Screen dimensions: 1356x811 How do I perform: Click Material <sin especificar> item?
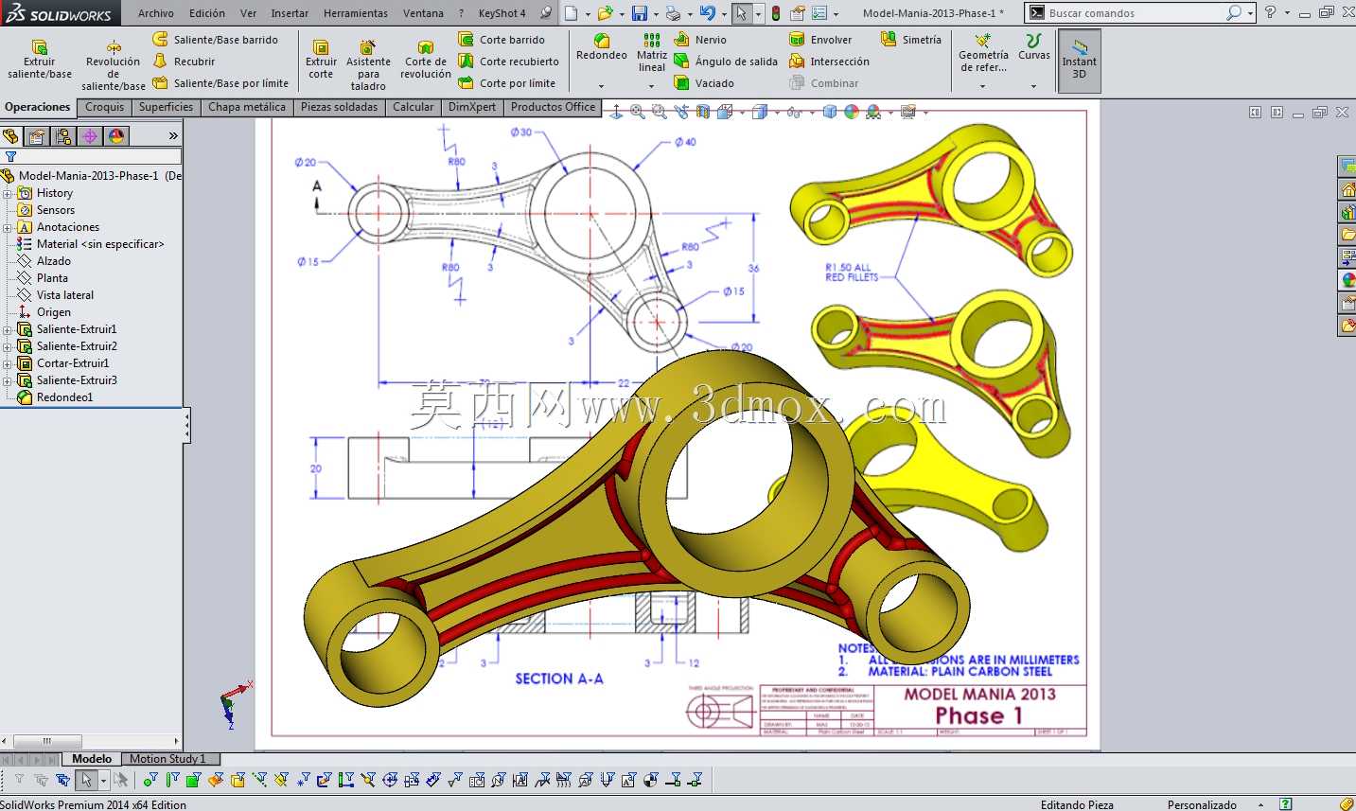[x=91, y=244]
